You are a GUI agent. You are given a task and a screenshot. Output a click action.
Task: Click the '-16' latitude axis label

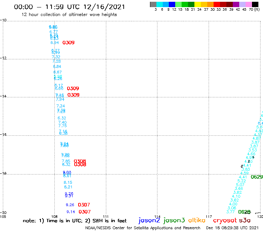pyautogui.click(x=3, y=135)
